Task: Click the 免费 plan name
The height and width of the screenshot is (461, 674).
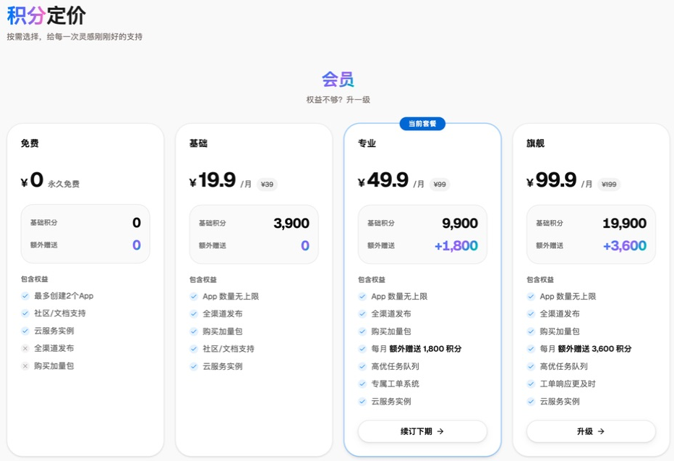Action: (x=30, y=143)
